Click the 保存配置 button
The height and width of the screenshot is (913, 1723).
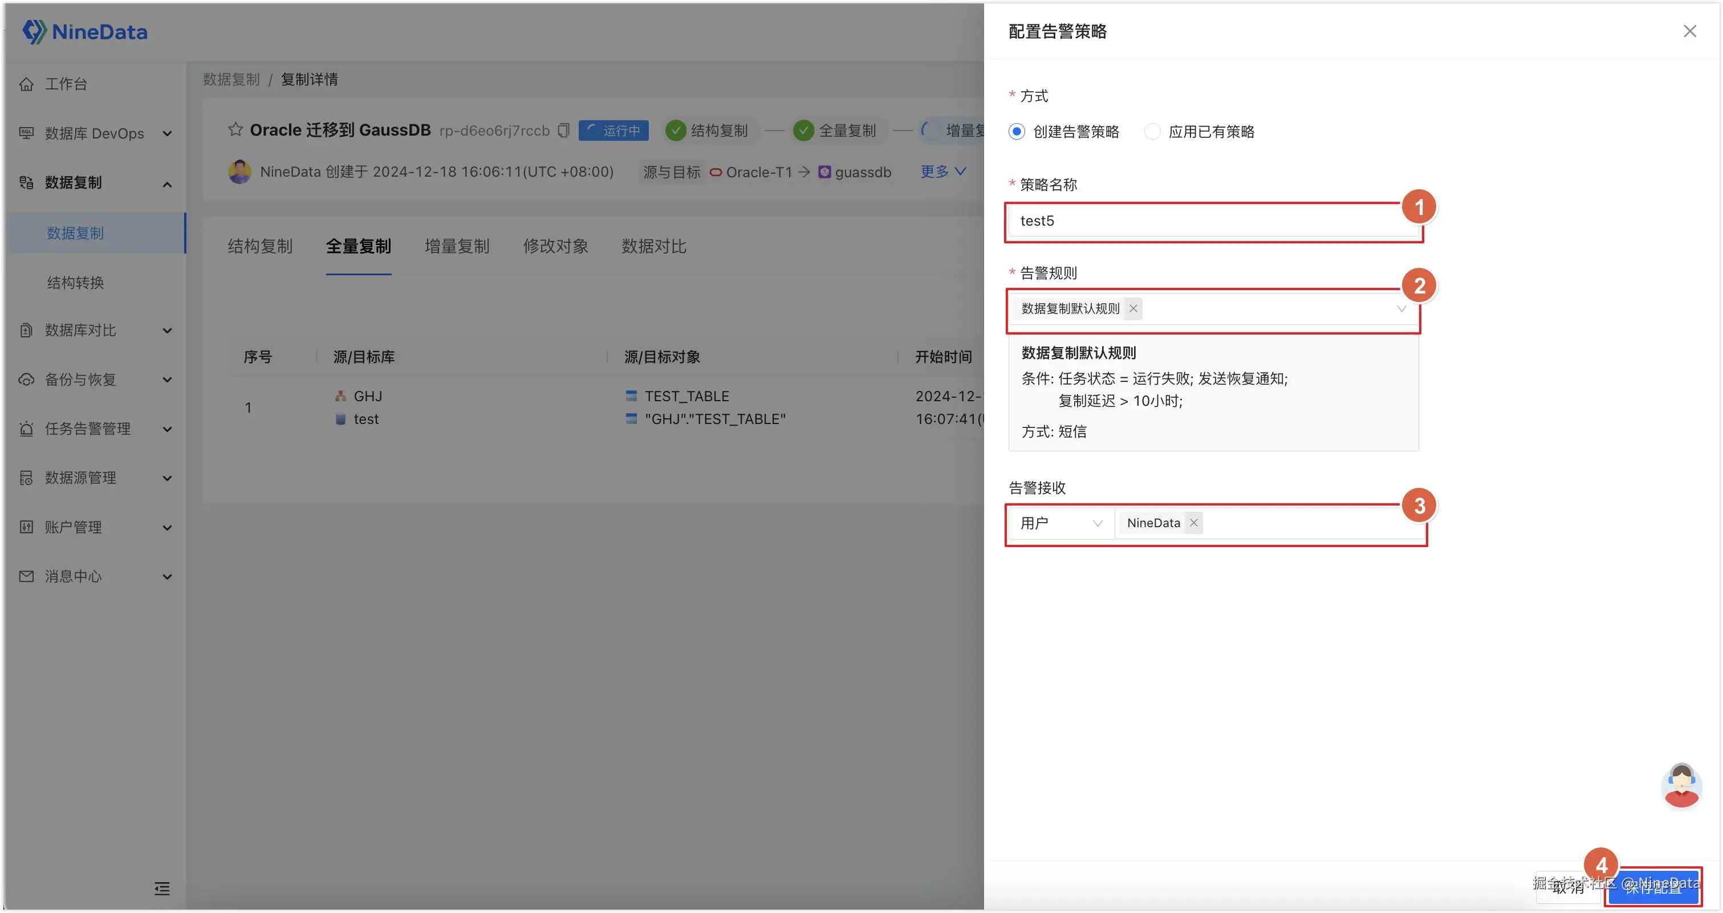[1653, 887]
